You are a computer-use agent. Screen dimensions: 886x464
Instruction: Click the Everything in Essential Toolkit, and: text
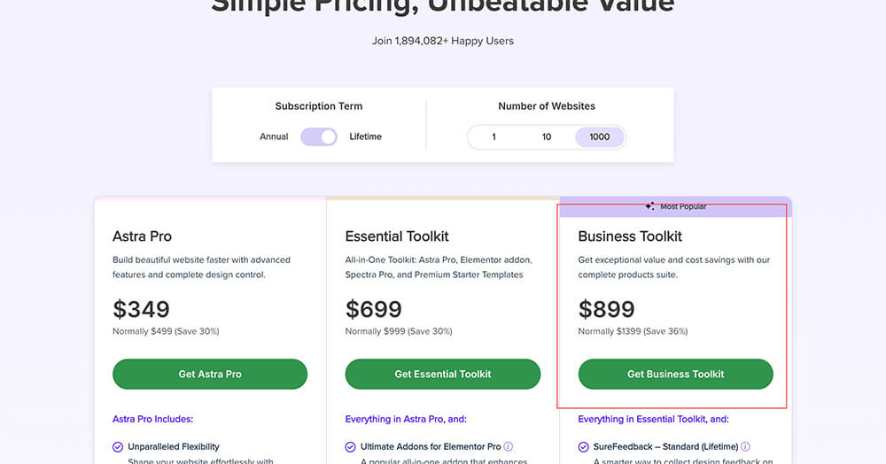point(653,420)
